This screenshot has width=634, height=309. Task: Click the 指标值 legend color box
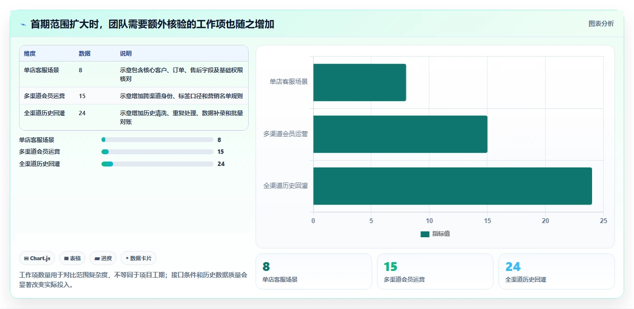click(425, 234)
